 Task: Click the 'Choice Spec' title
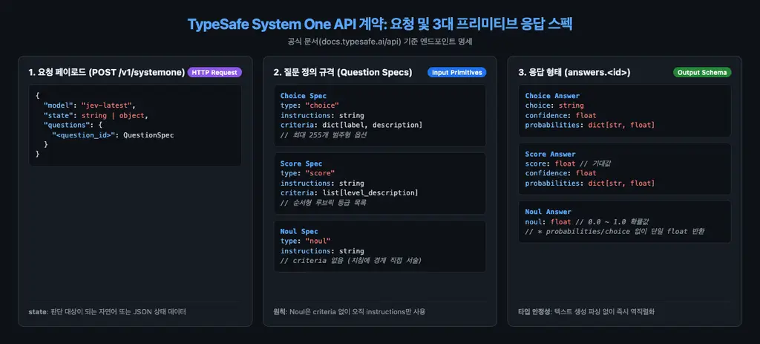[x=303, y=96]
